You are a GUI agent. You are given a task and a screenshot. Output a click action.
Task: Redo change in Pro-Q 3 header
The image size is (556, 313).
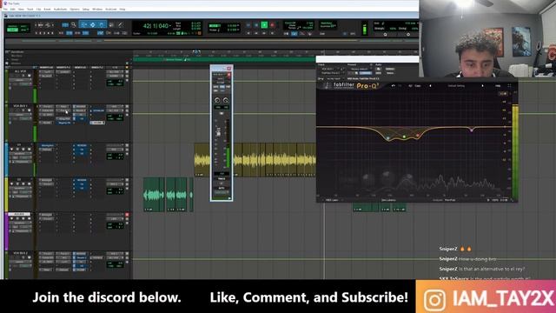point(400,85)
